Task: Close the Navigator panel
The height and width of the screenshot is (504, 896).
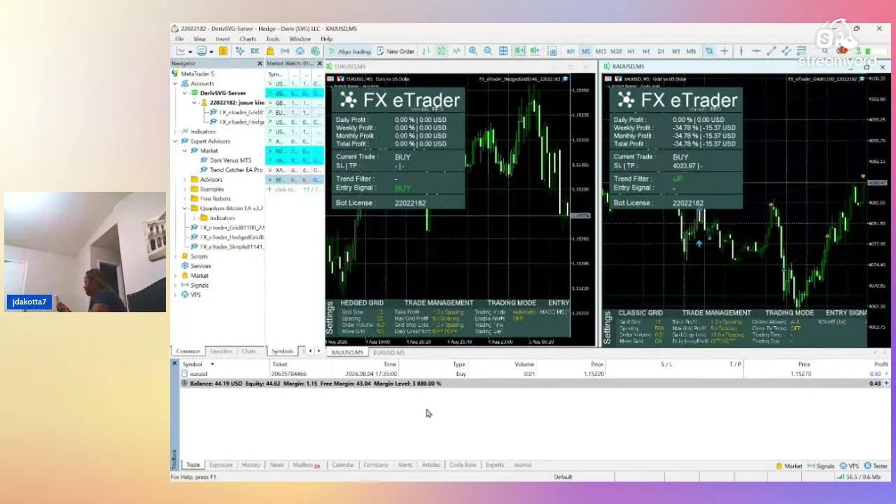Action: (x=260, y=63)
